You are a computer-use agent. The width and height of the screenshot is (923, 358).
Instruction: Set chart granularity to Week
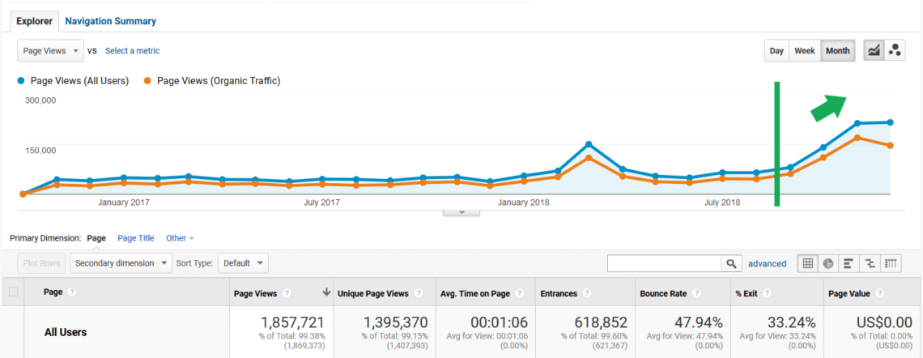(805, 51)
